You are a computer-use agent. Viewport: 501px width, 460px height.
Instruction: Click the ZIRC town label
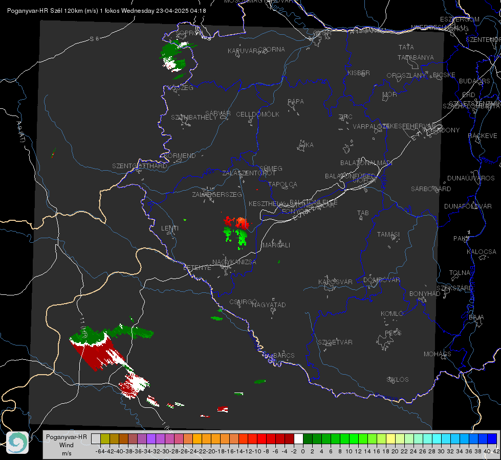(x=345, y=117)
